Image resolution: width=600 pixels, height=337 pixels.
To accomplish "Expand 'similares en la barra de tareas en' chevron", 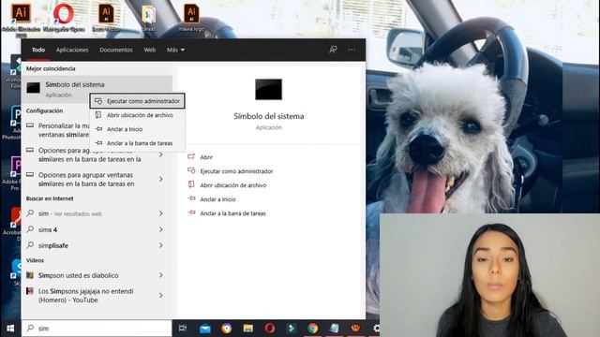I will (x=161, y=179).
